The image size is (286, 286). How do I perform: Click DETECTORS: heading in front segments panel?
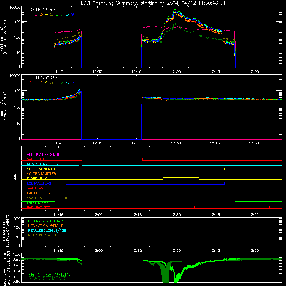[43, 9]
